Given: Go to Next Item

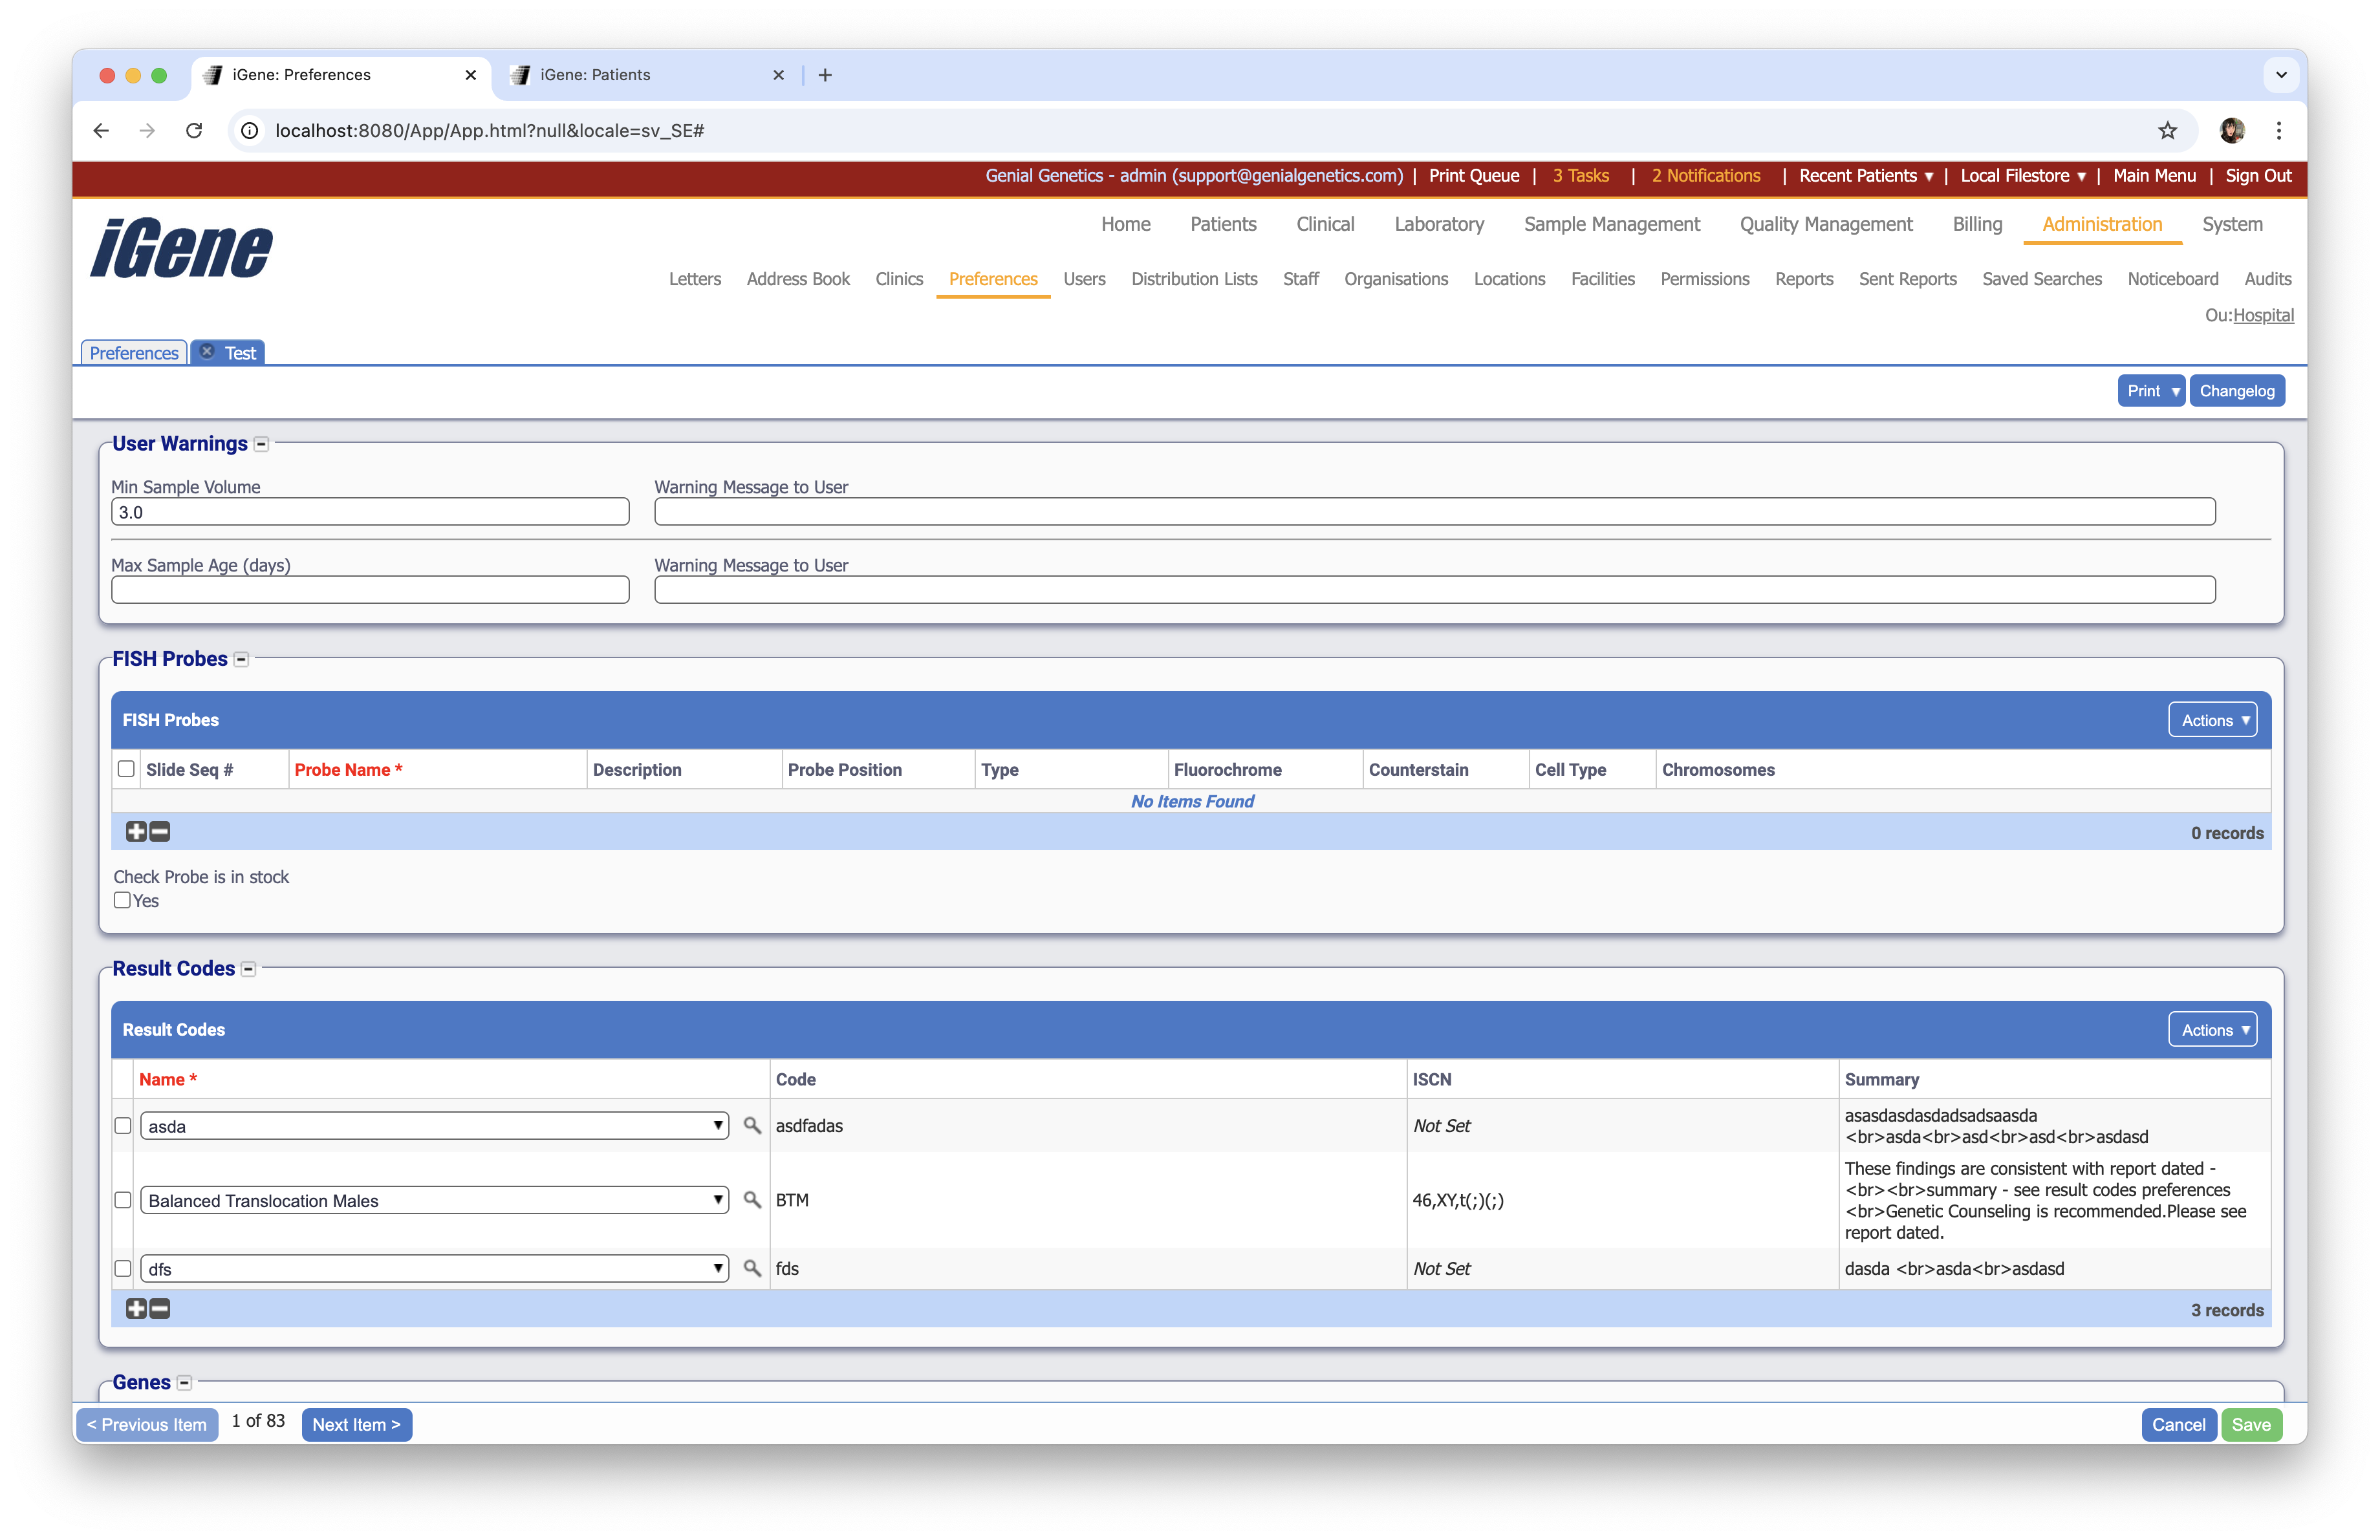Looking at the screenshot, I should coord(356,1424).
